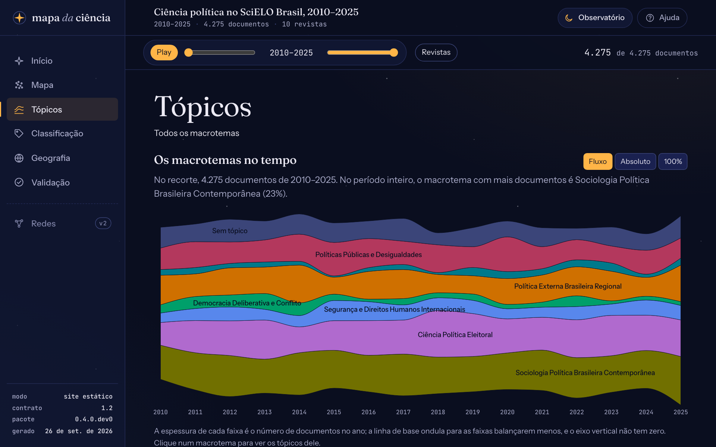716x447 pixels.
Task: Click the moon icon in the Observatório button
Action: (569, 18)
